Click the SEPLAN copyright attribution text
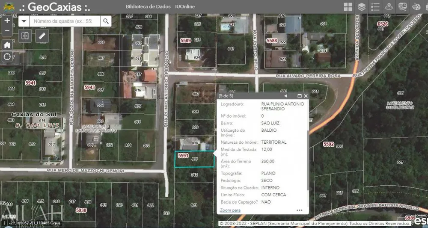Viewport: 428px width, 228px height. (x=315, y=224)
